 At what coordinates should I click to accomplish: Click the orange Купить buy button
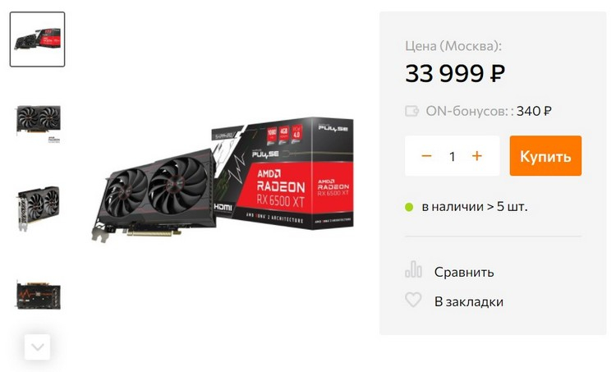tap(545, 156)
